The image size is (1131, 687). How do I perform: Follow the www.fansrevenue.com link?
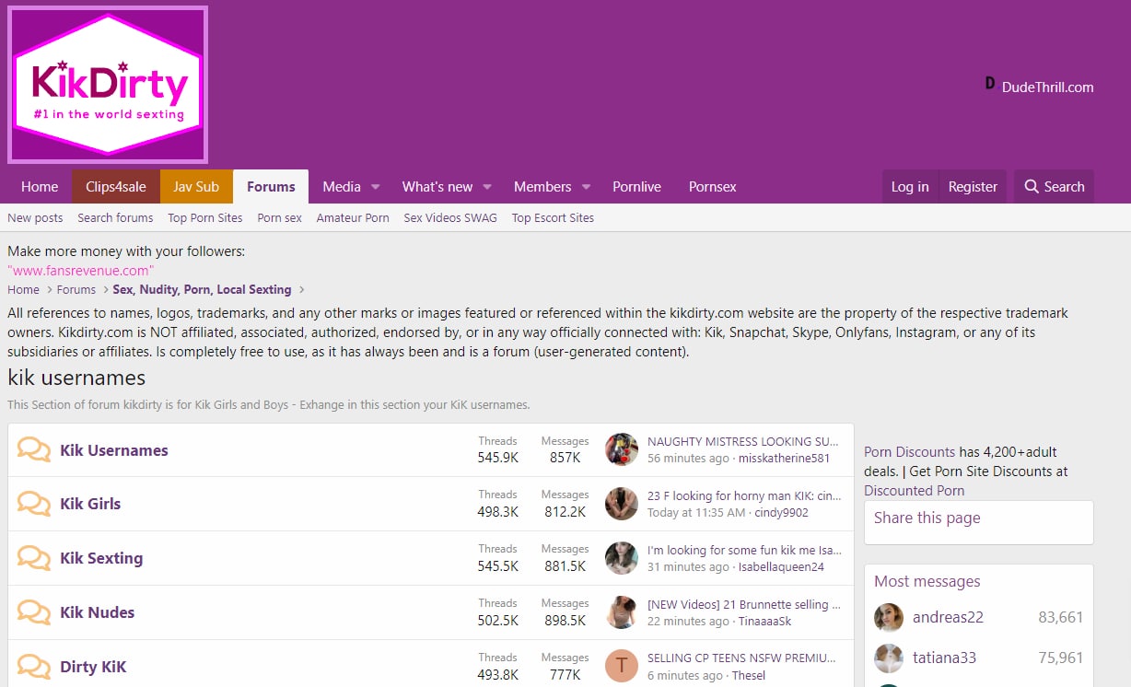point(81,271)
